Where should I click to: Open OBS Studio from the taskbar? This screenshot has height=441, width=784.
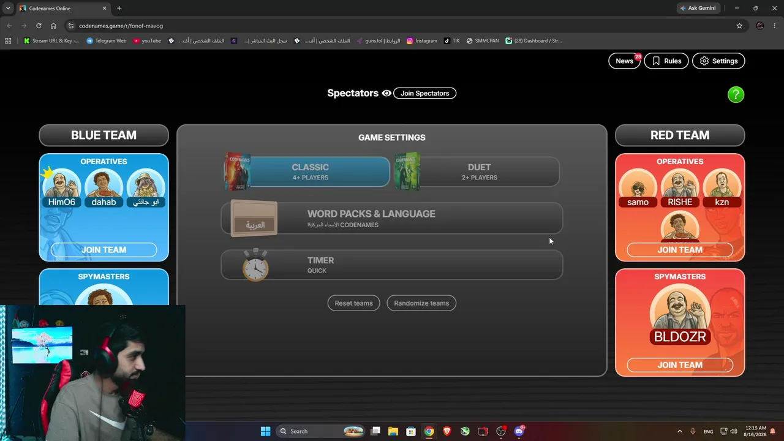coord(501,431)
